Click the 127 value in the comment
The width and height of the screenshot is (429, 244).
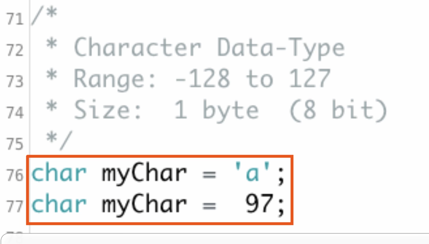(310, 78)
